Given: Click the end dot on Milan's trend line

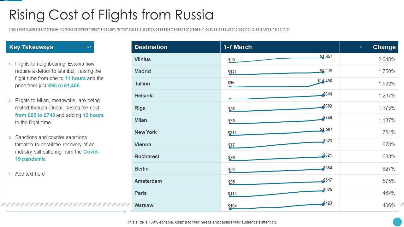Looking at the screenshot, I should 323,119.
